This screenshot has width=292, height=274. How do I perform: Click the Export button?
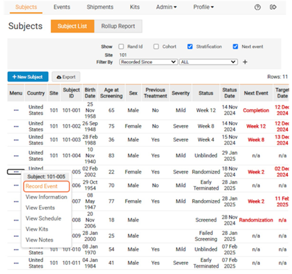point(66,77)
